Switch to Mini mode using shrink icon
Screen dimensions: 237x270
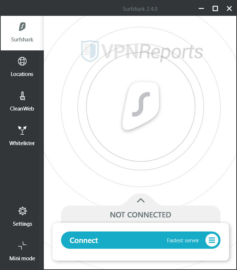(22, 246)
